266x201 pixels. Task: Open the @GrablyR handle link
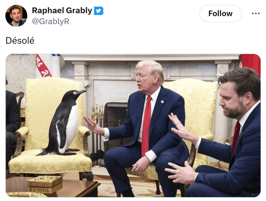51,21
